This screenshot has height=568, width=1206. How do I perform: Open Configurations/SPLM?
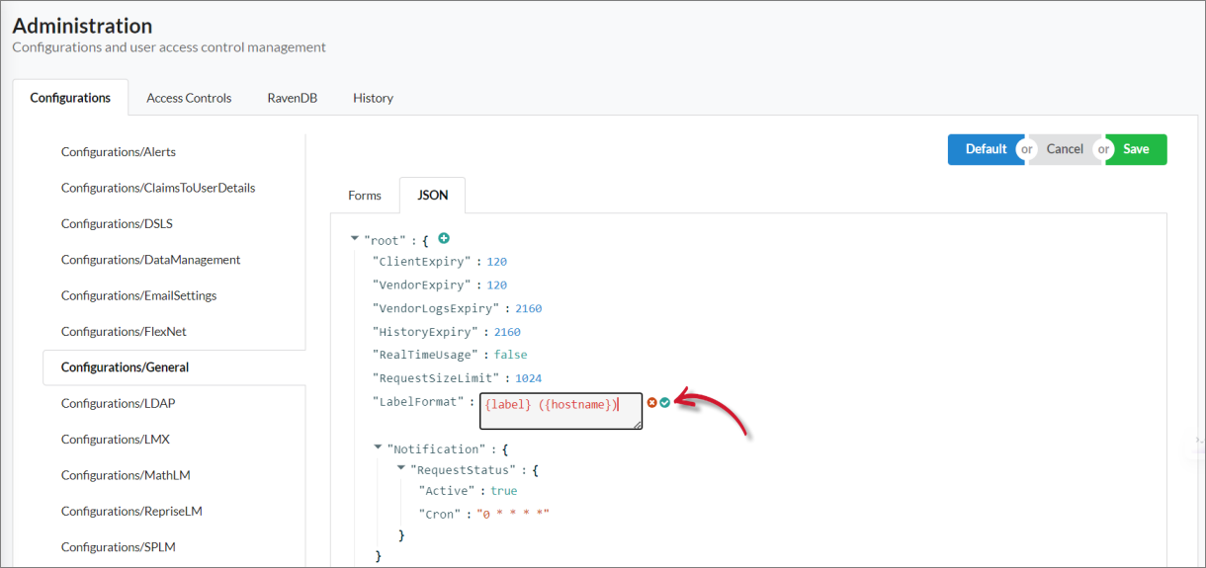click(x=119, y=546)
